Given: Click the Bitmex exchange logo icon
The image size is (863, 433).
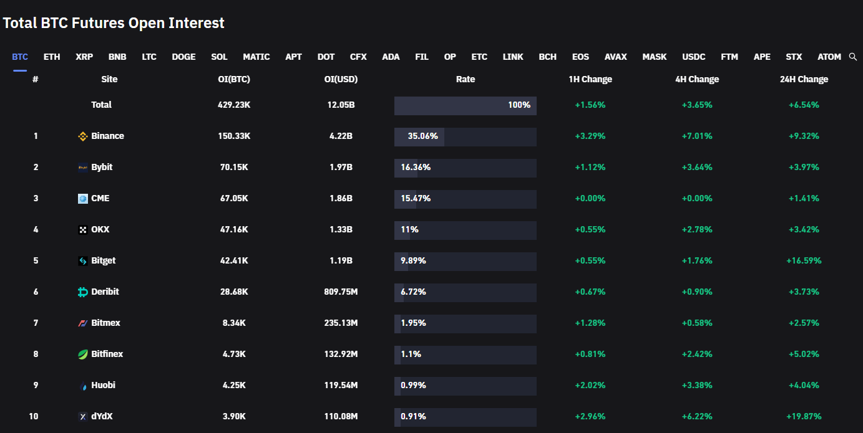Looking at the screenshot, I should (82, 323).
